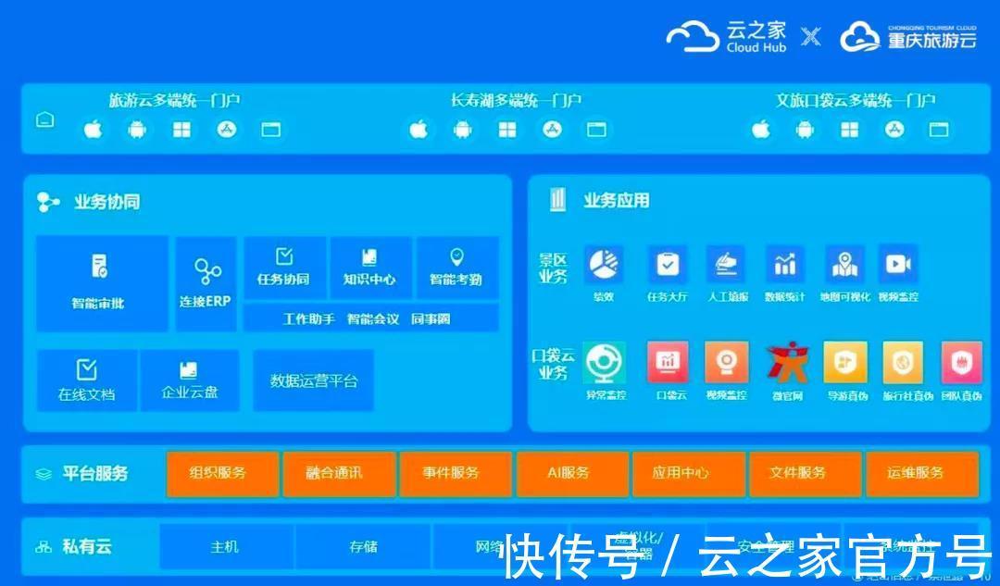Open the 团队真伪 pink icon
The width and height of the screenshot is (1000, 586).
[962, 363]
